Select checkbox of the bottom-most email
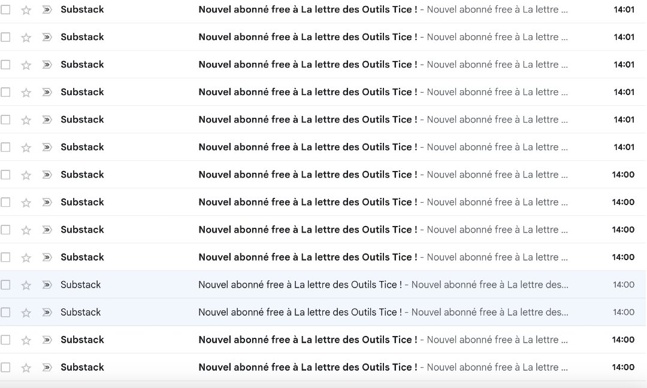 5,368
